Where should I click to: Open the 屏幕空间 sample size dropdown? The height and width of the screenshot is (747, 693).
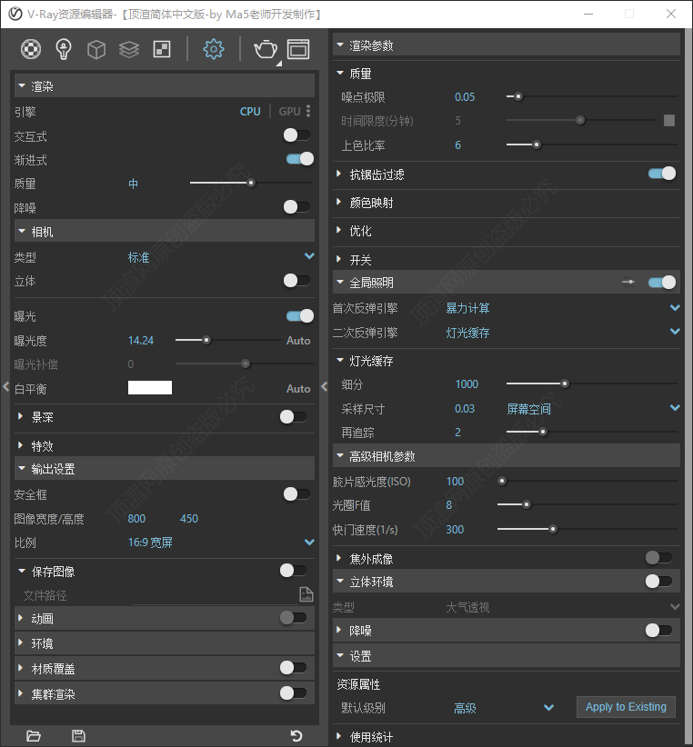[x=675, y=408]
